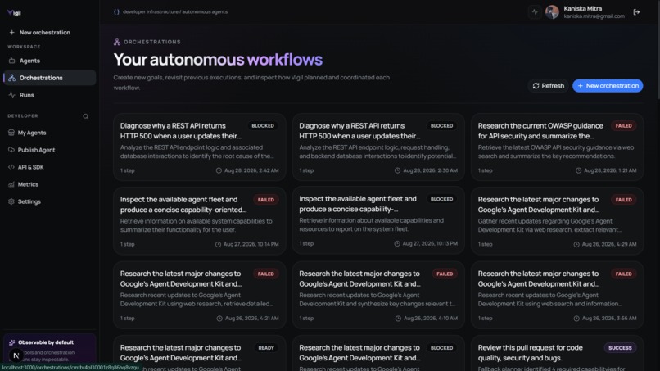Click the page's vertical scrollbar
660x371 pixels.
coord(658,51)
